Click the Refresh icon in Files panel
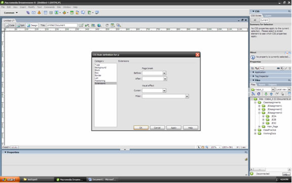The height and width of the screenshot is (183, 292). tap(259, 94)
